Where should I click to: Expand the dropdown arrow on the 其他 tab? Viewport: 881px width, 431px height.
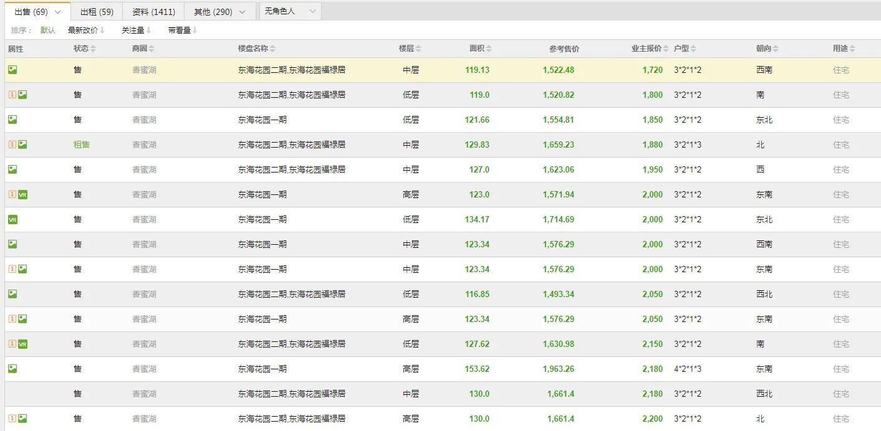[243, 11]
